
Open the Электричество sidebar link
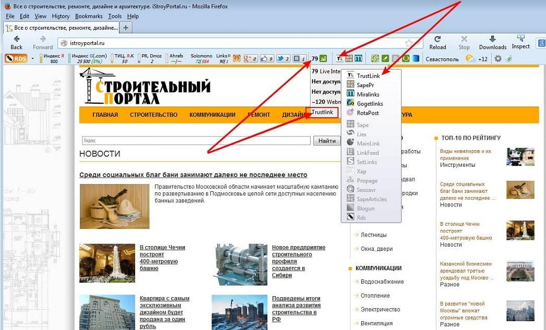pyautogui.click(x=380, y=310)
